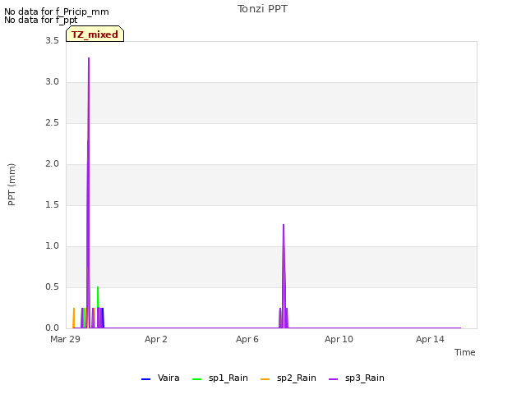This screenshot has height=394, width=526.
Task: Toggle the sp2_Rain legend entry
Action: coord(288,378)
